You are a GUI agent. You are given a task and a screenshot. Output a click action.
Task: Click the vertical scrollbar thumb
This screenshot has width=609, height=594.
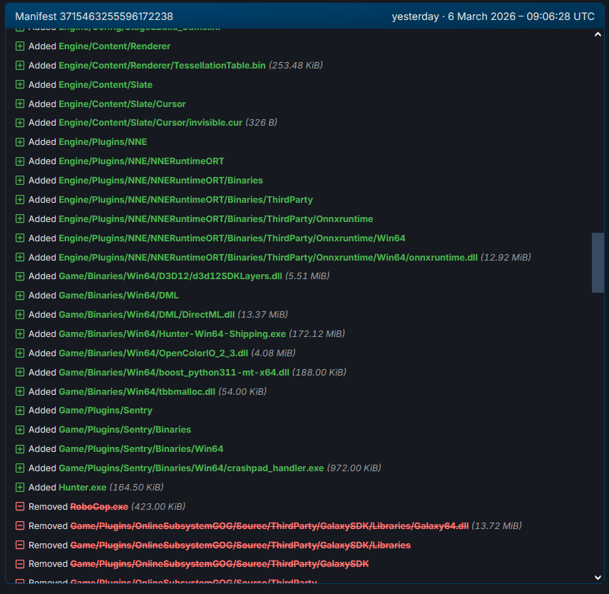tap(598, 262)
